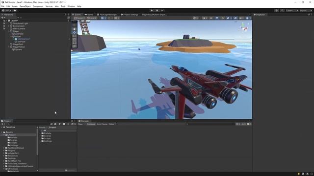Open the Layout dropdown
Screen dimensions: 314x176
pos(306,10)
